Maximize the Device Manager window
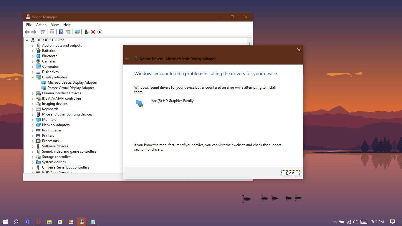The width and height of the screenshot is (402, 226). [x=232, y=17]
